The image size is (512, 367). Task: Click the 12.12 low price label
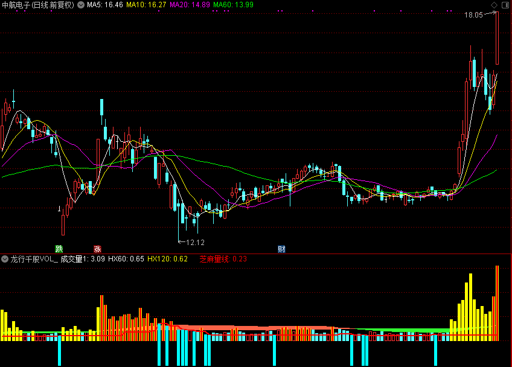pyautogui.click(x=195, y=242)
